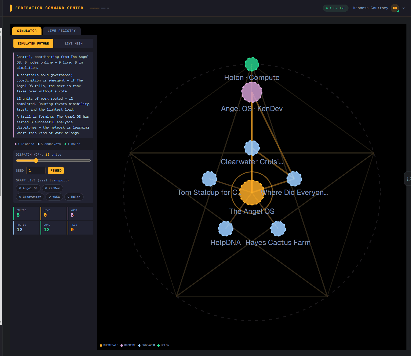Click the HelpDNA endeavor node
The image size is (411, 356).
tap(225, 228)
